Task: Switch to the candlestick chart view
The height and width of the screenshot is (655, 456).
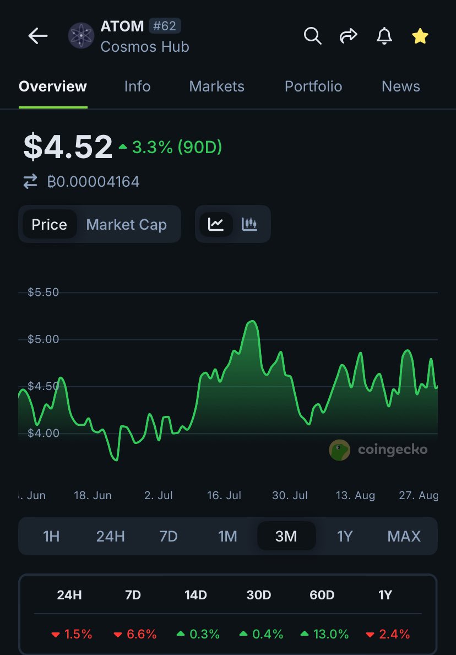Action: pyautogui.click(x=249, y=224)
